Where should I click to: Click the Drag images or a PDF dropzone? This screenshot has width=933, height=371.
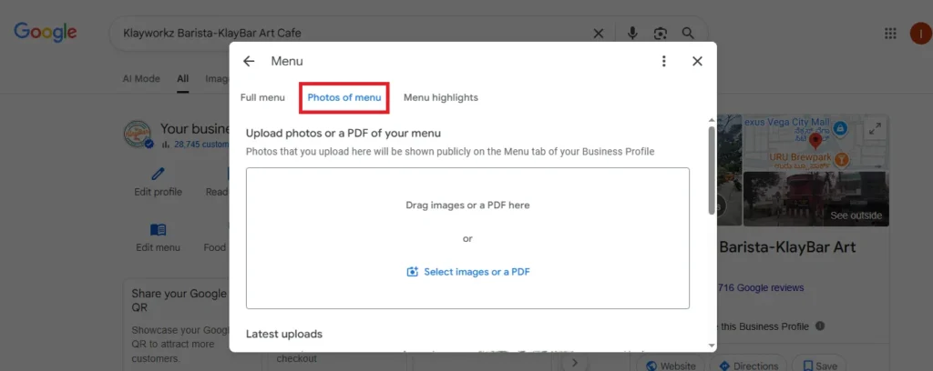click(467, 238)
